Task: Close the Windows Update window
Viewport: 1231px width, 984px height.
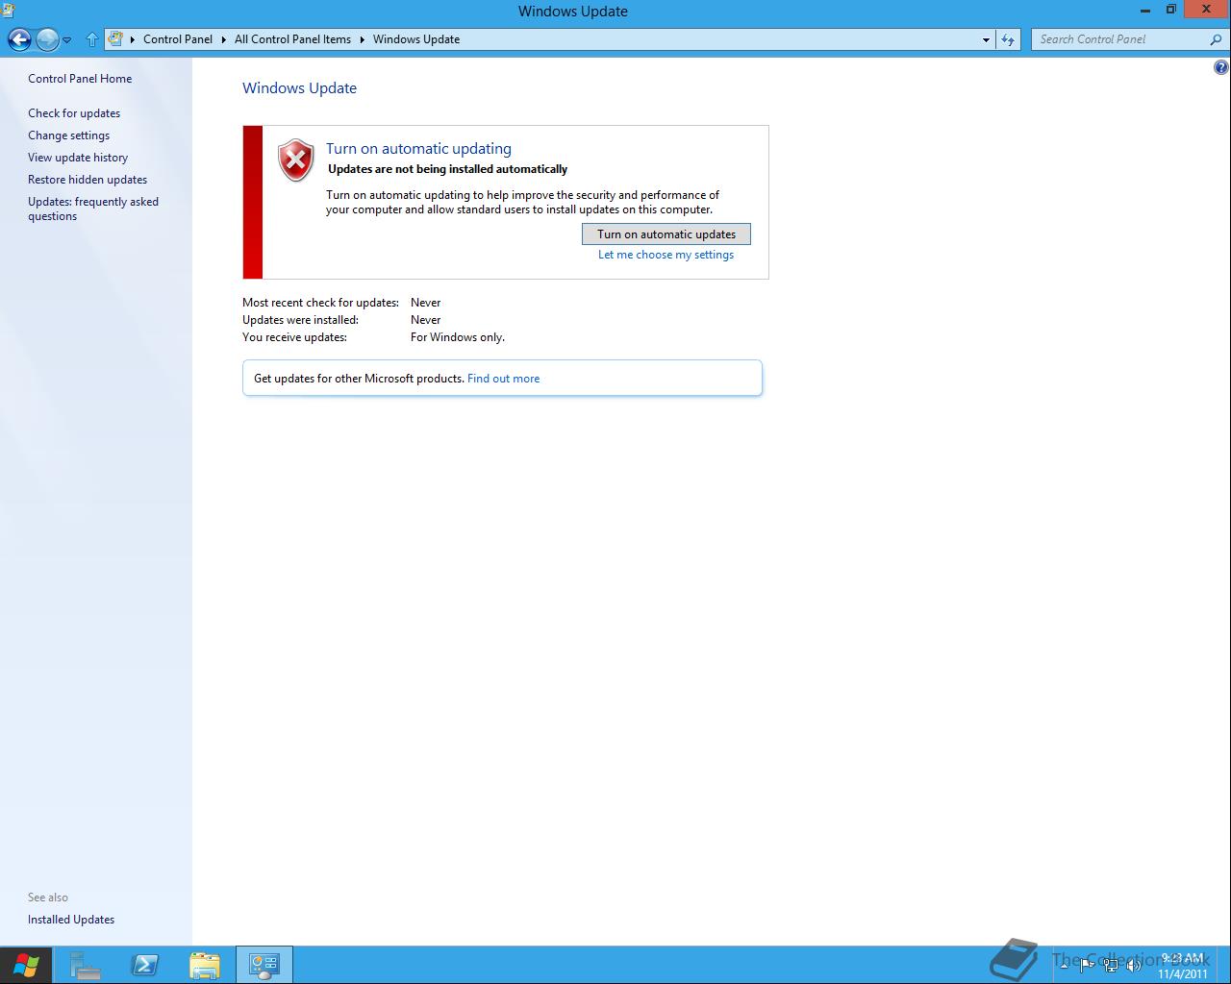Action: (1206, 10)
